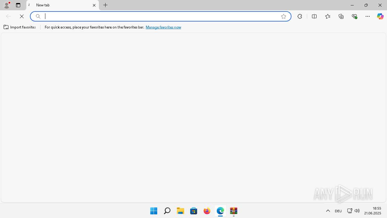Viewport: 387px width, 218px height.
Task: Click the Back navigation arrow
Action: (8, 16)
